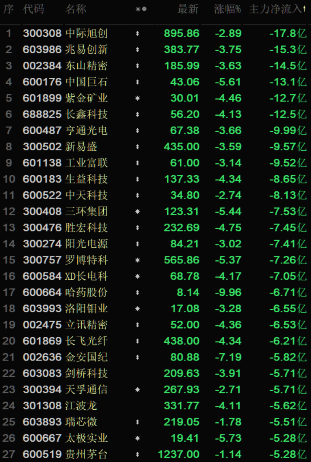Click the 名称 column header

coord(76,9)
